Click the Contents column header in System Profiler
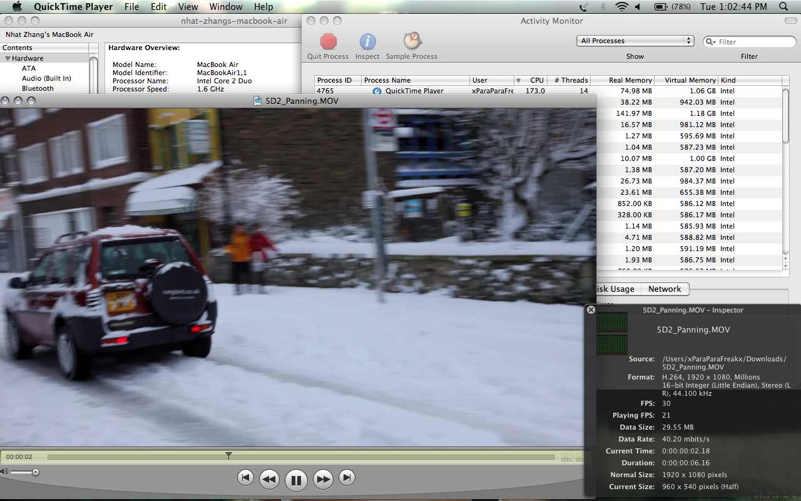The width and height of the screenshot is (801, 501). point(44,48)
